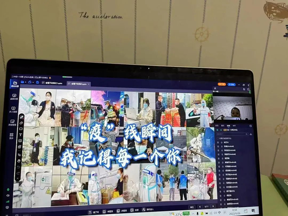Tick the 仅显示被禁言学生 checkbox
288x216 pixels.
[x=218, y=138]
